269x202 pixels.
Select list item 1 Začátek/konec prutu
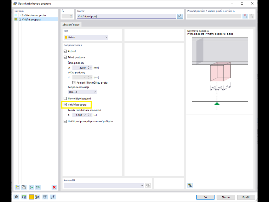[x=36, y=15]
